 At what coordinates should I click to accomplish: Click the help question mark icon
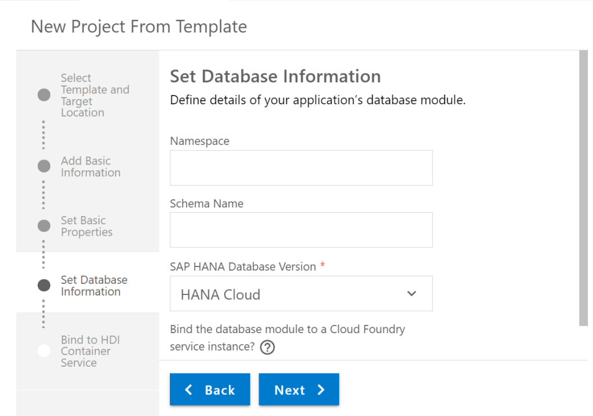[267, 347]
